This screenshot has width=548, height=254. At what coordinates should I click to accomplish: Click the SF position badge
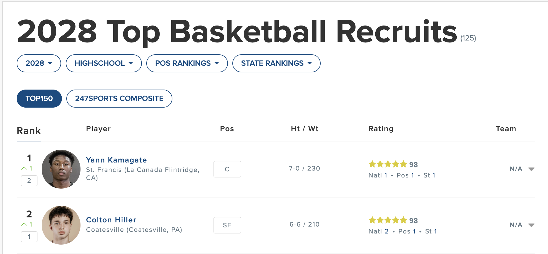227,225
